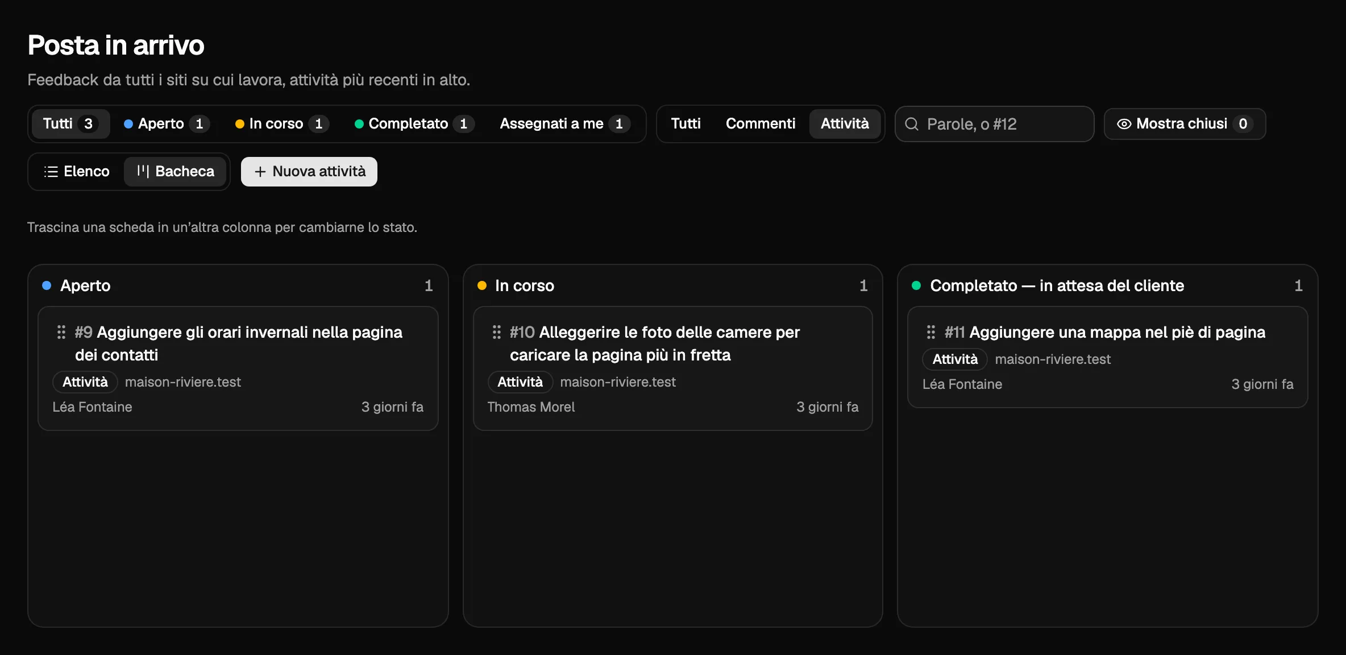Click the blue dot in the Aperto column header
This screenshot has width=1346, height=655.
(x=47, y=285)
